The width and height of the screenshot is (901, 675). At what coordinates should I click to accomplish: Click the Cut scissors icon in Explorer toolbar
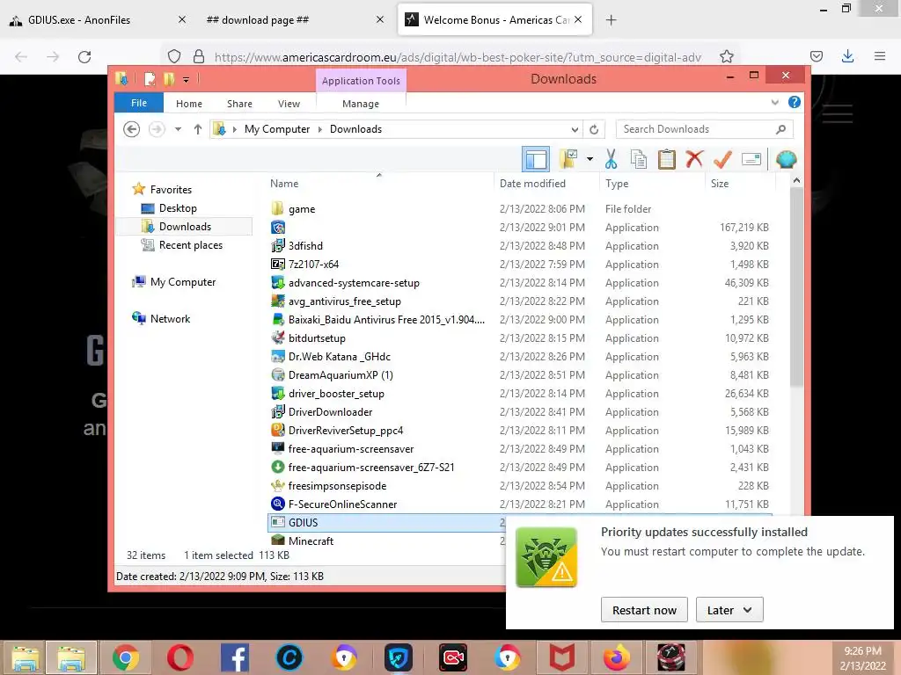[x=611, y=159]
